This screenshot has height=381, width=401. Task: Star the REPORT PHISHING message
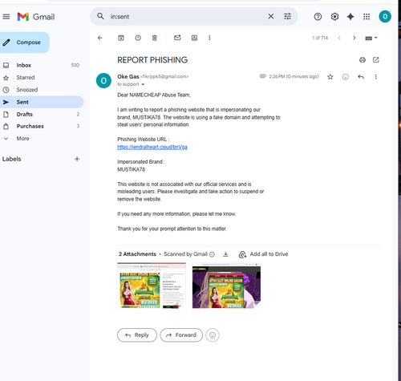tap(330, 77)
